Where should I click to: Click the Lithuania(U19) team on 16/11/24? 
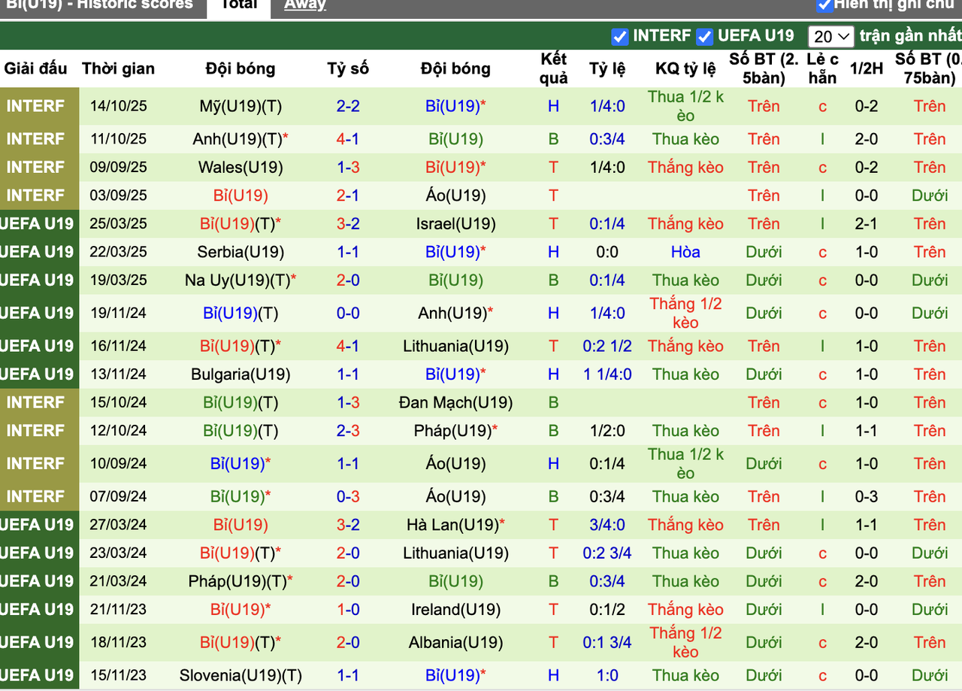[455, 346]
